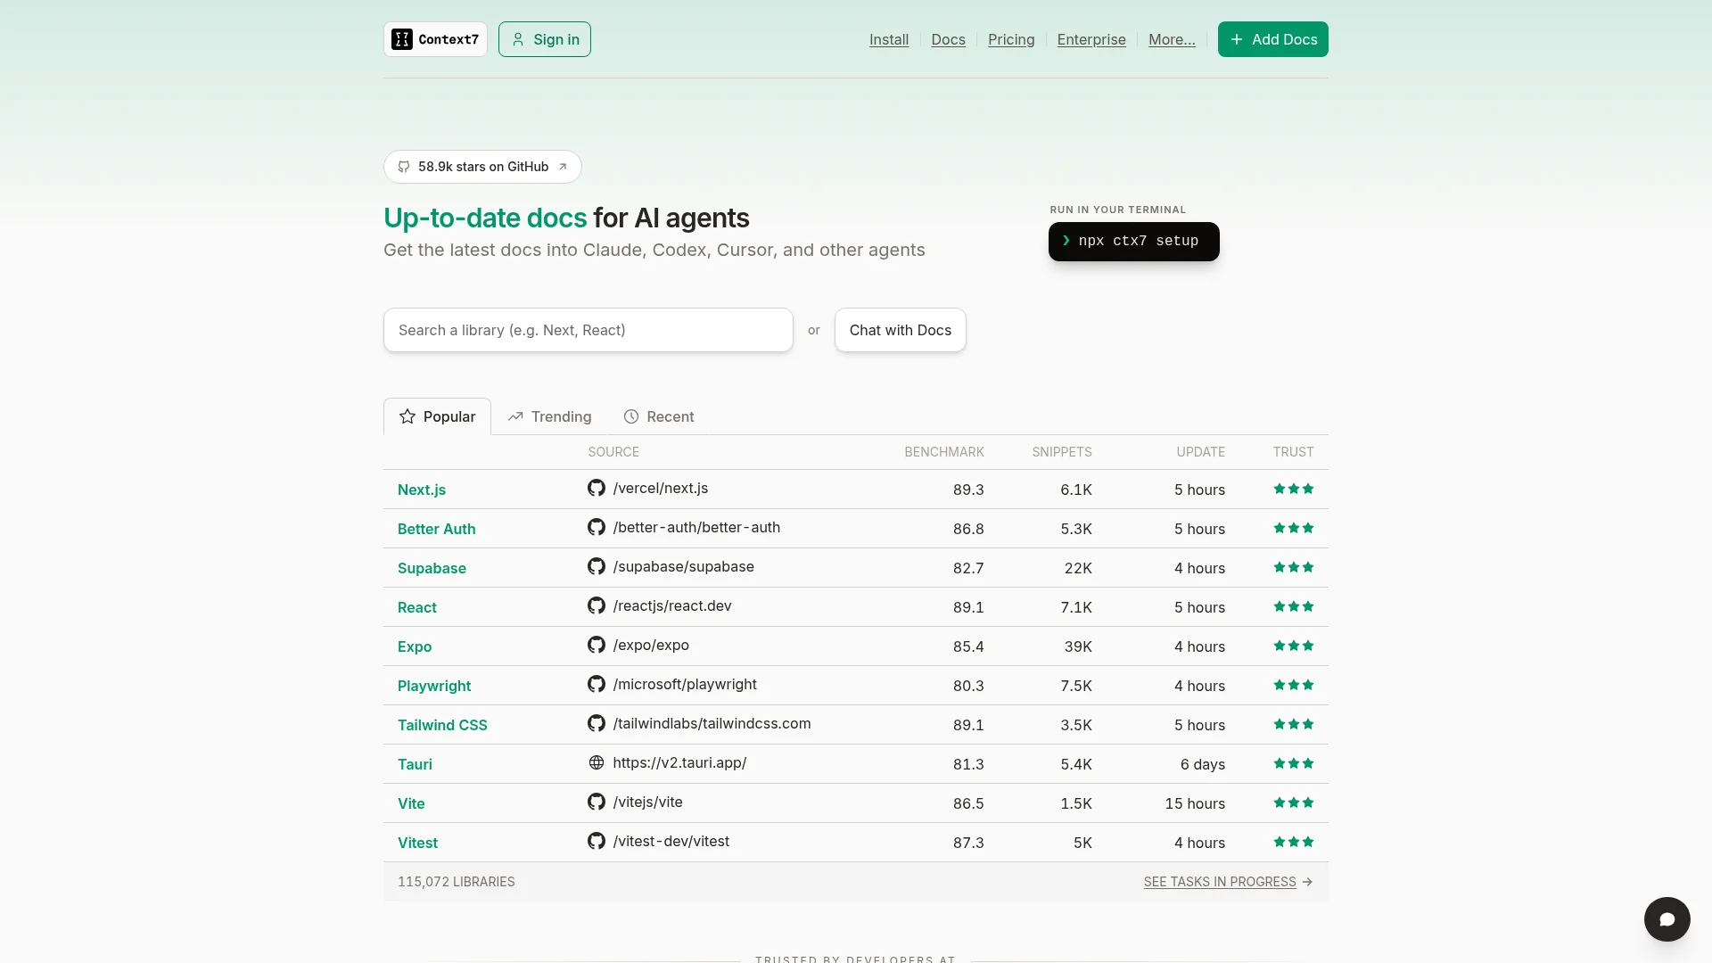The width and height of the screenshot is (1712, 963).
Task: Open the Better Auth library
Action: 436,529
